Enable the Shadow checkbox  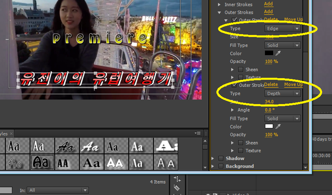221,158
